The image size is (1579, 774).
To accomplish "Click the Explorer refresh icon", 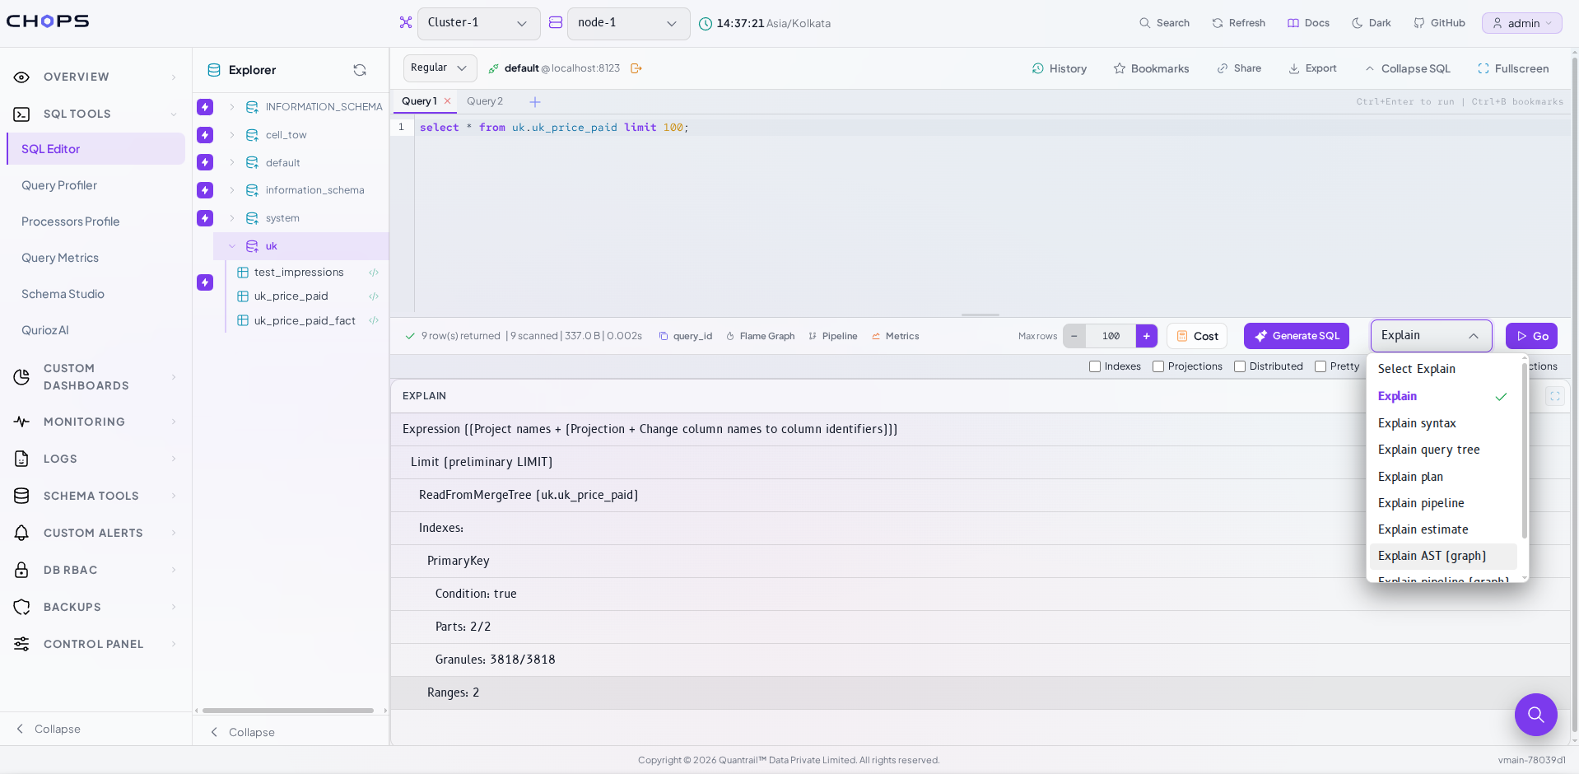I will [360, 70].
